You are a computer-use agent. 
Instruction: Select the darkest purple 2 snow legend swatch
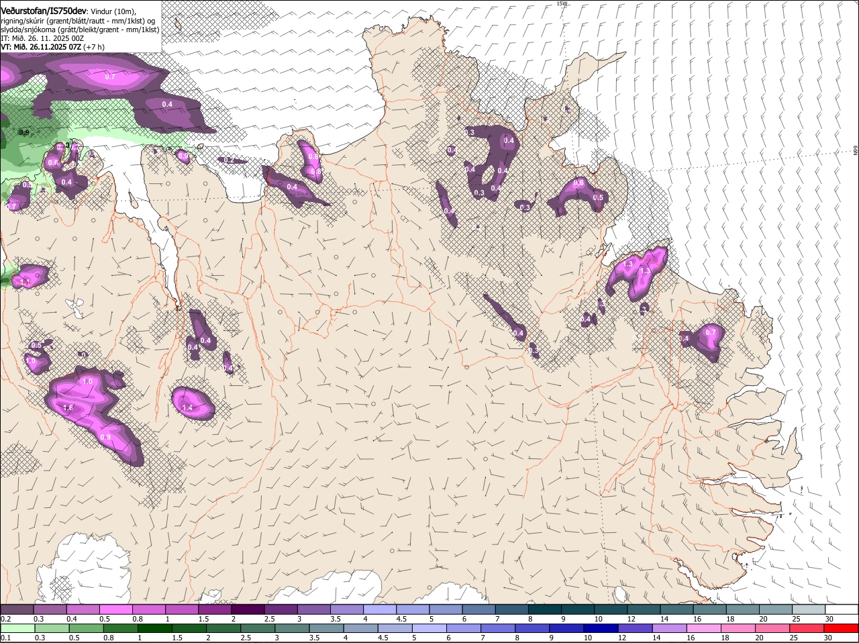click(x=247, y=609)
